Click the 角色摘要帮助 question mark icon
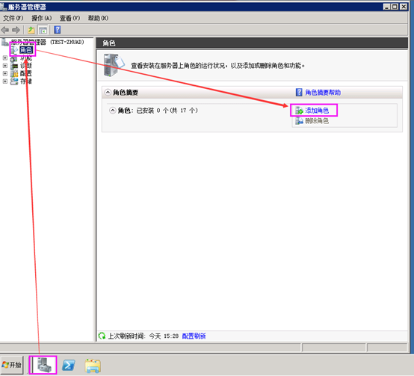Viewport: 414px width, 376px height. coord(299,93)
